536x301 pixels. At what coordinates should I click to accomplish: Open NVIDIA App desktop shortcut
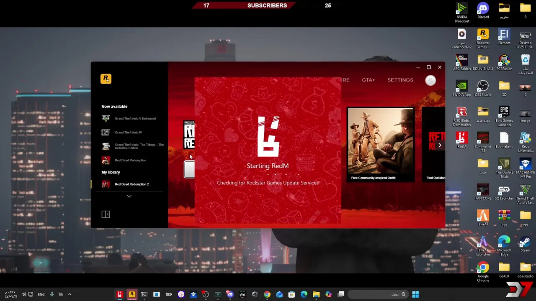pyautogui.click(x=462, y=88)
